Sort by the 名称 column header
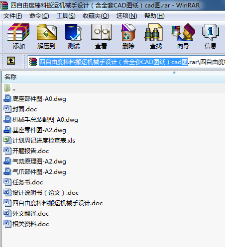Screen dimensions: 225x247 tap(113, 77)
